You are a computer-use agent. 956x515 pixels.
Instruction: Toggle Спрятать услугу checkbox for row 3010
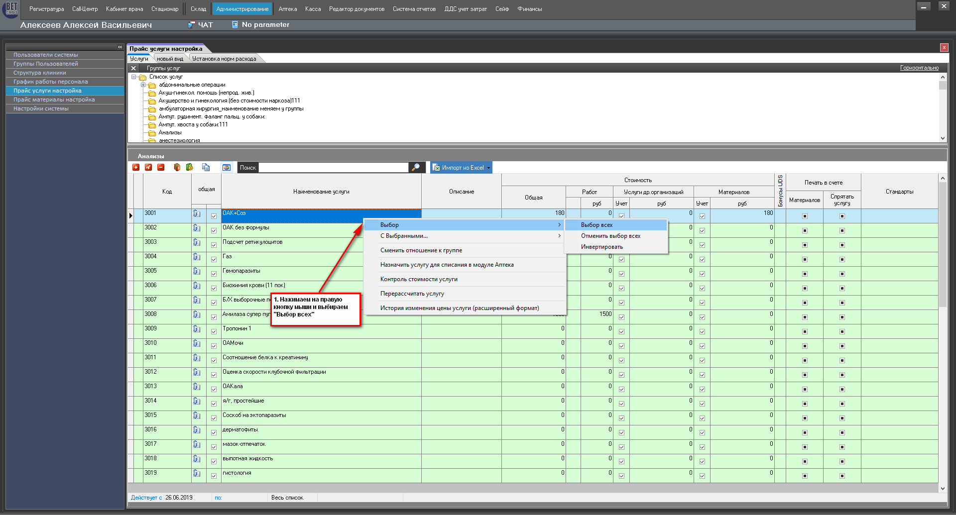(x=842, y=346)
